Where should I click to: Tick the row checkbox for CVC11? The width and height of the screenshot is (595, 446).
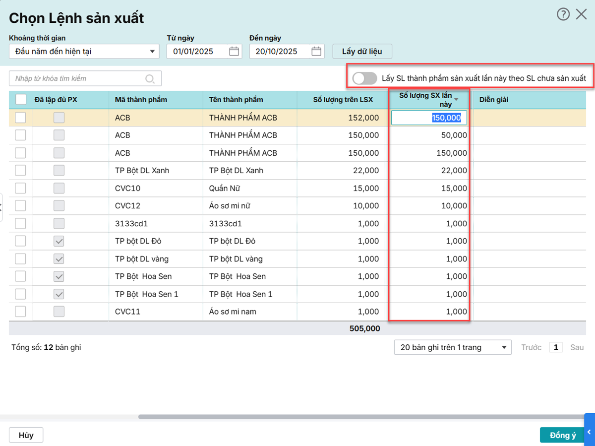20,312
